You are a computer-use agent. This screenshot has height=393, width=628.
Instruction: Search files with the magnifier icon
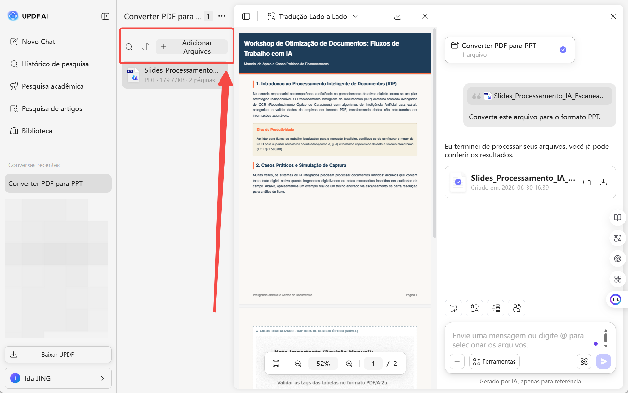129,47
